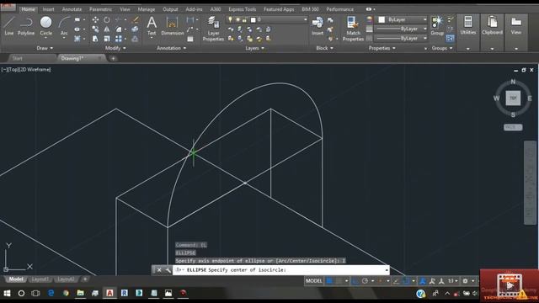Select the Dimension tool

172,26
